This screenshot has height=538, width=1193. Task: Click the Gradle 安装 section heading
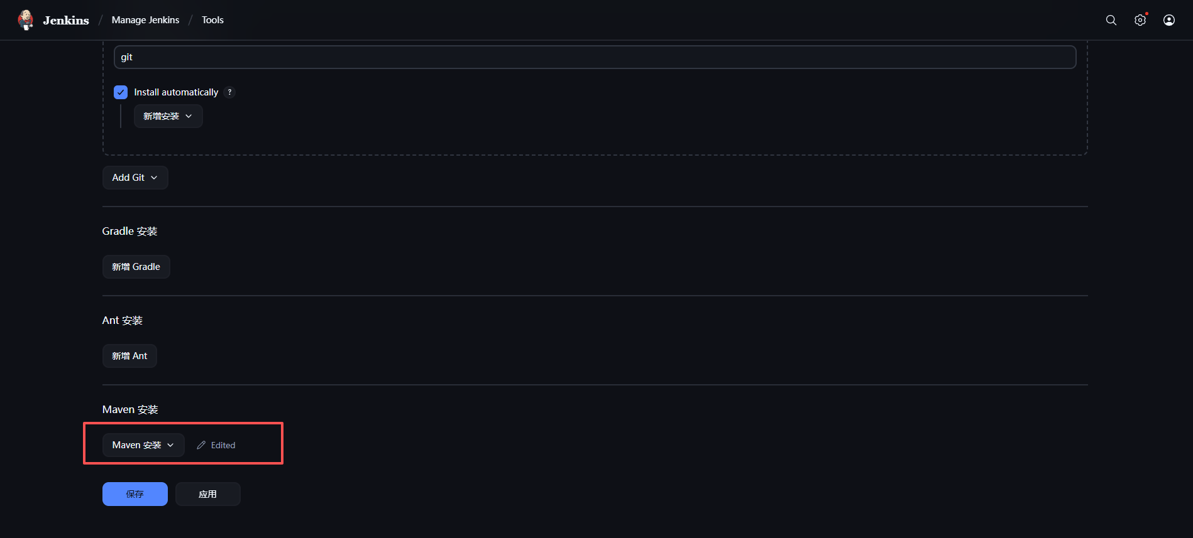[x=129, y=231]
